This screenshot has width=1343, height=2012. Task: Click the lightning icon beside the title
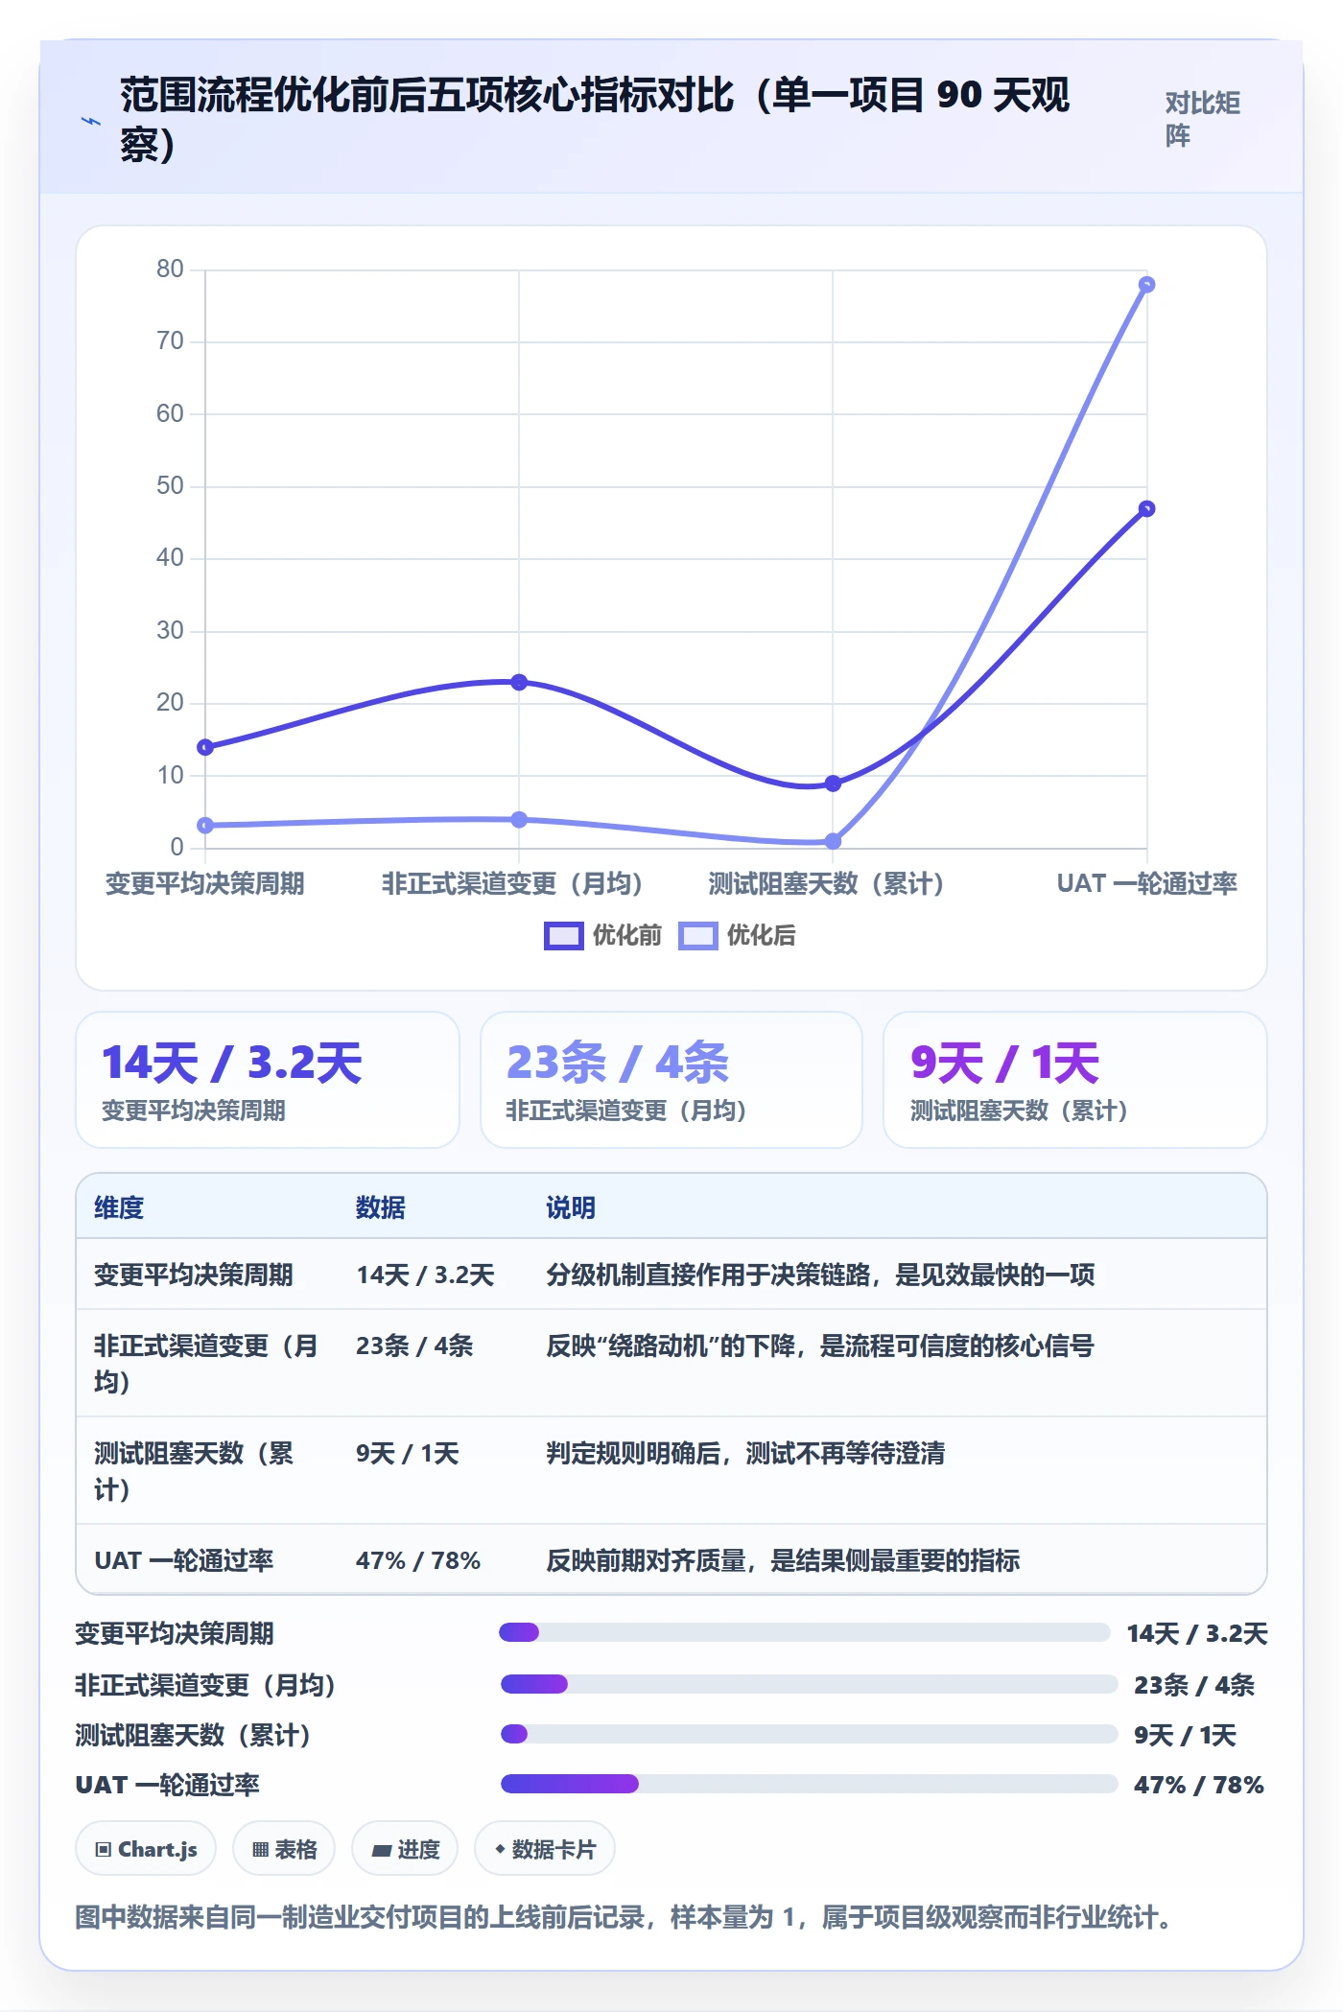[91, 122]
